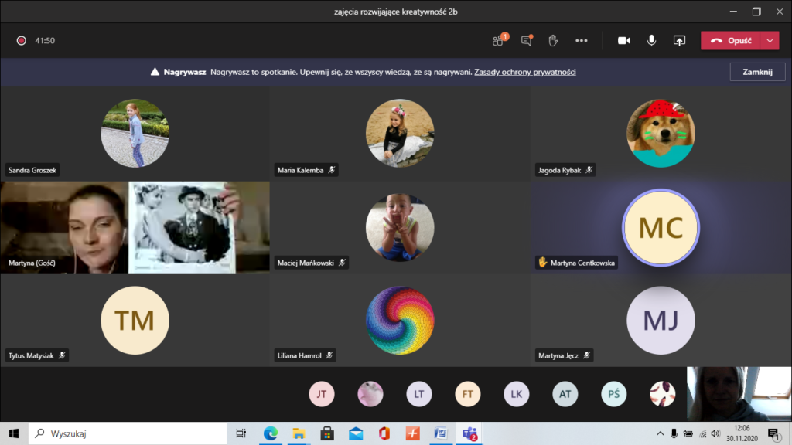Select Sandra Groszek's video tile
792x445 pixels.
[135, 133]
